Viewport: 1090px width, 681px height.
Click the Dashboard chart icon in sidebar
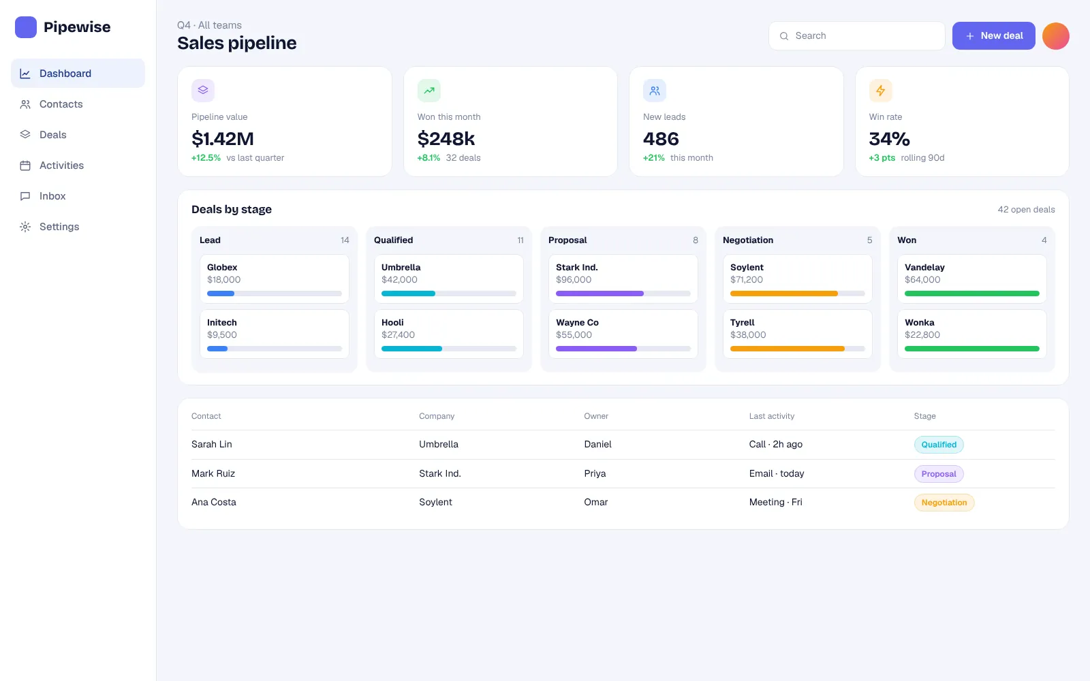click(25, 74)
